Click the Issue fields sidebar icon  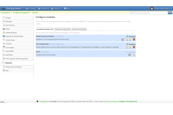point(4,51)
